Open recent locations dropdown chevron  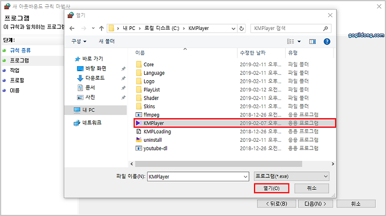pos(93,28)
